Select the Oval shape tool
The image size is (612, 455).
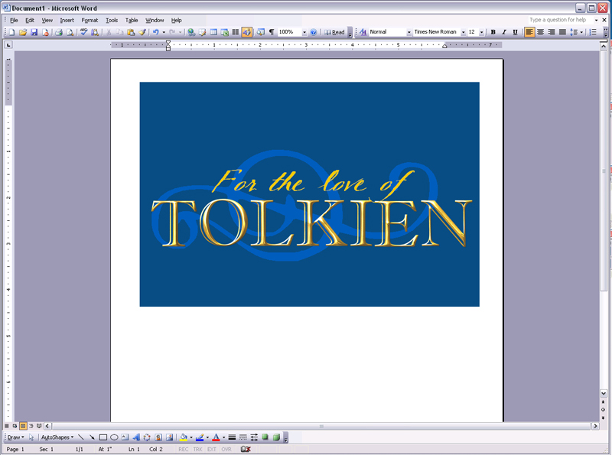click(x=114, y=437)
